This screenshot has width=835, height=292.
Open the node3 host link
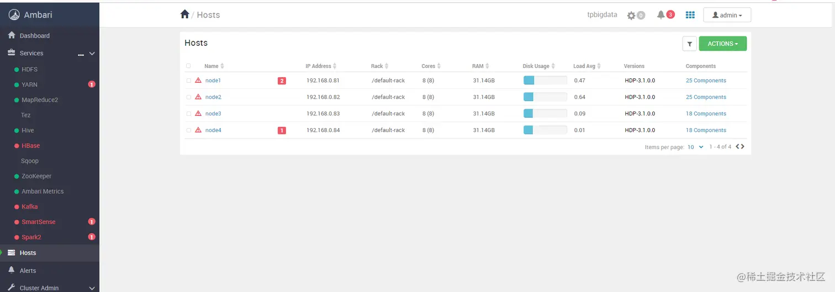tap(213, 114)
